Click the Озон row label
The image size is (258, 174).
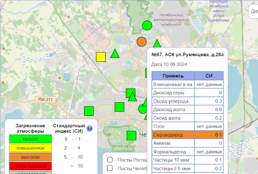159,126
